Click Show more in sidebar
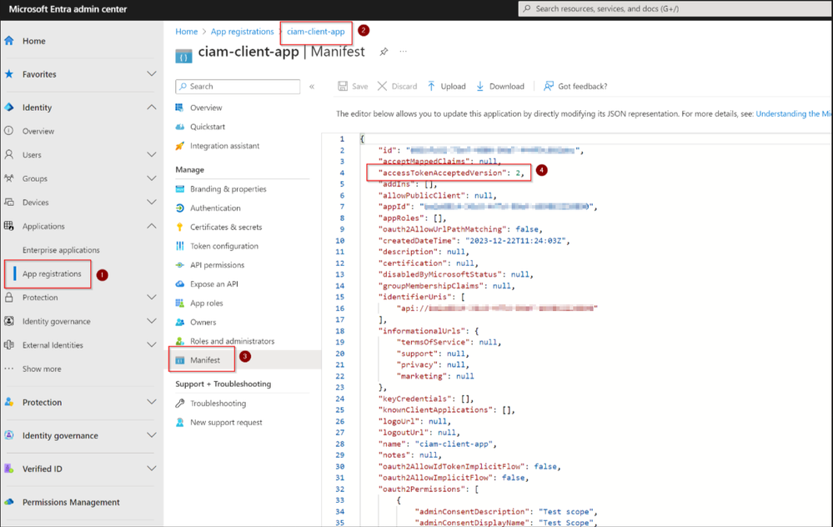 (x=42, y=369)
